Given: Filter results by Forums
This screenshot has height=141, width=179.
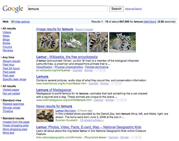Looking at the screenshot, I should pos(7,47).
